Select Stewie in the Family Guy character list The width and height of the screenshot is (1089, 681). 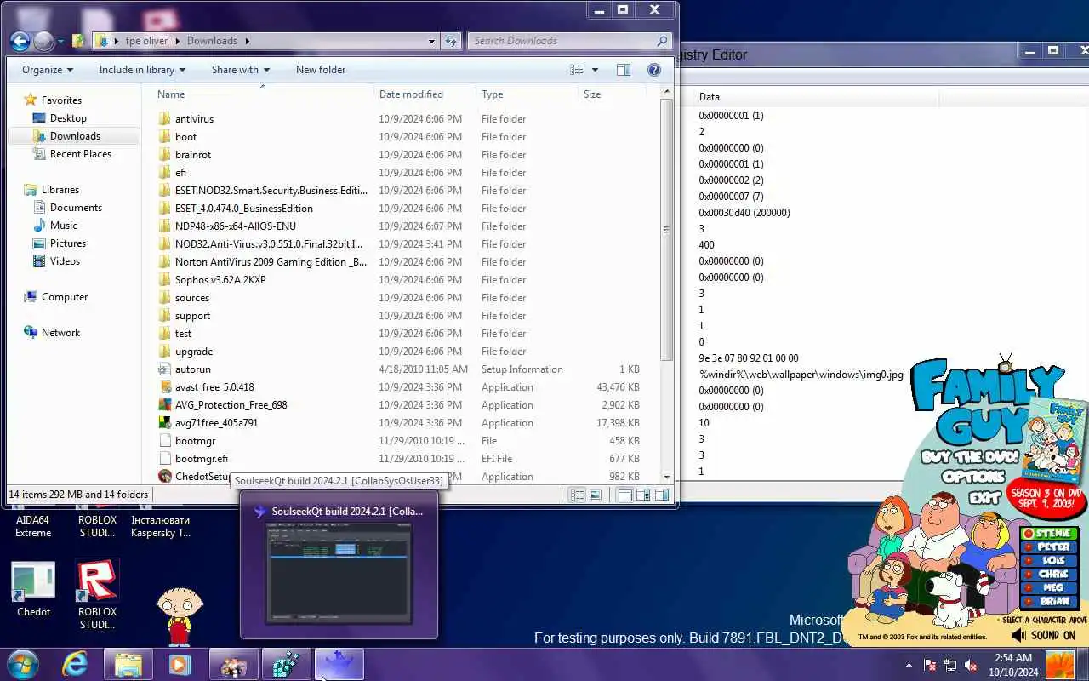(1049, 534)
